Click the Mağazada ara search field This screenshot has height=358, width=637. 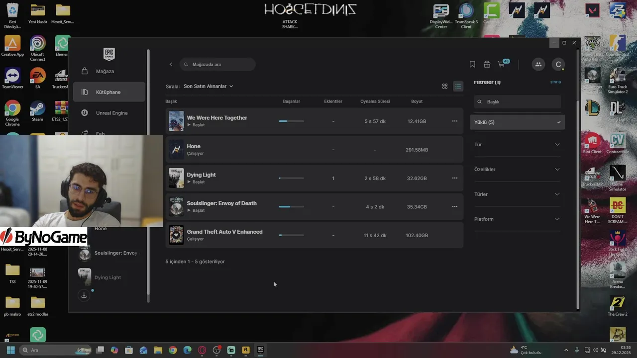click(217, 64)
